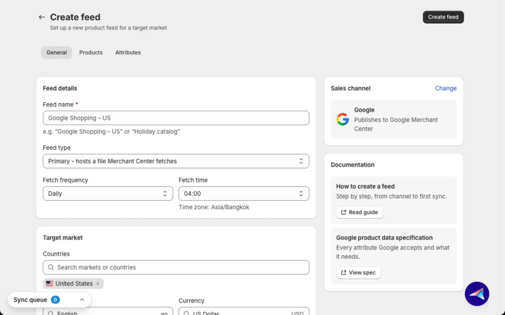Switch to the General tab
505x315 pixels.
click(x=56, y=52)
